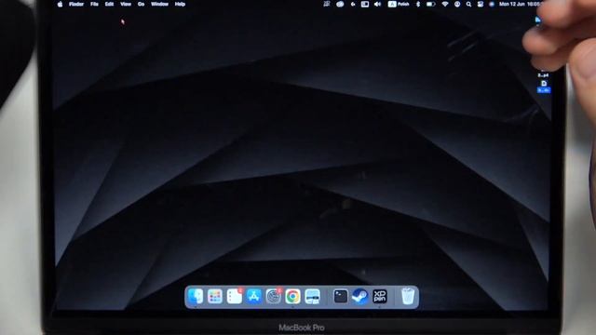Open the app right of Chrome in the Dock
This screenshot has height=335, width=596.
312,296
